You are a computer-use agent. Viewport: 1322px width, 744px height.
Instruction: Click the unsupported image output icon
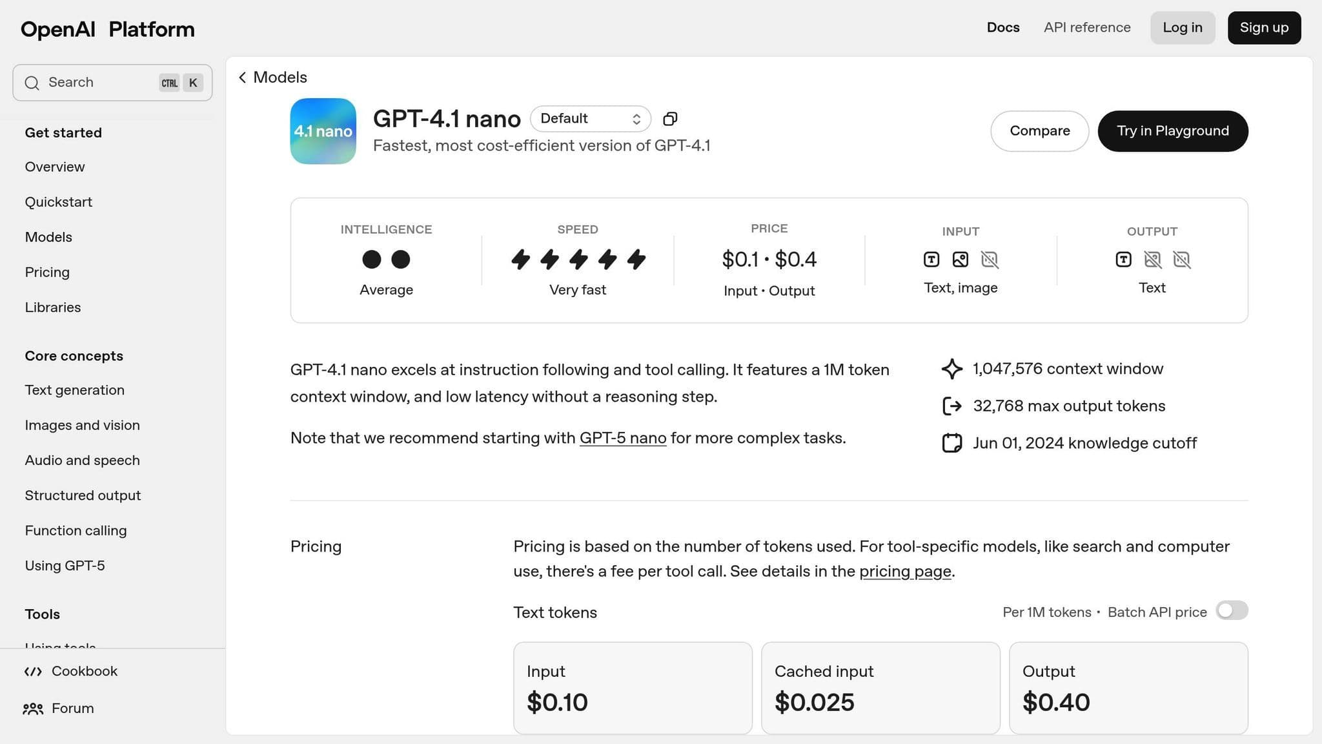[x=1153, y=260]
